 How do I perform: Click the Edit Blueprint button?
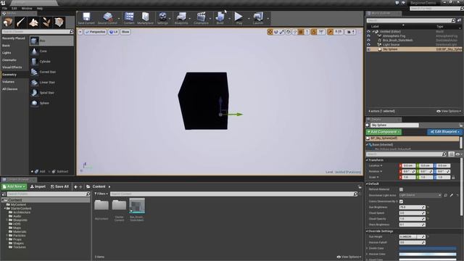(444, 132)
